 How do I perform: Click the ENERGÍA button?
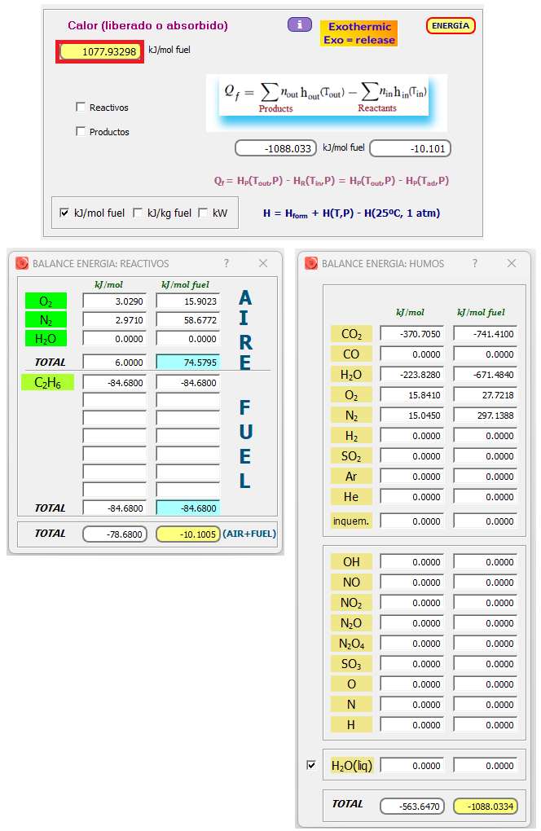[x=450, y=25]
